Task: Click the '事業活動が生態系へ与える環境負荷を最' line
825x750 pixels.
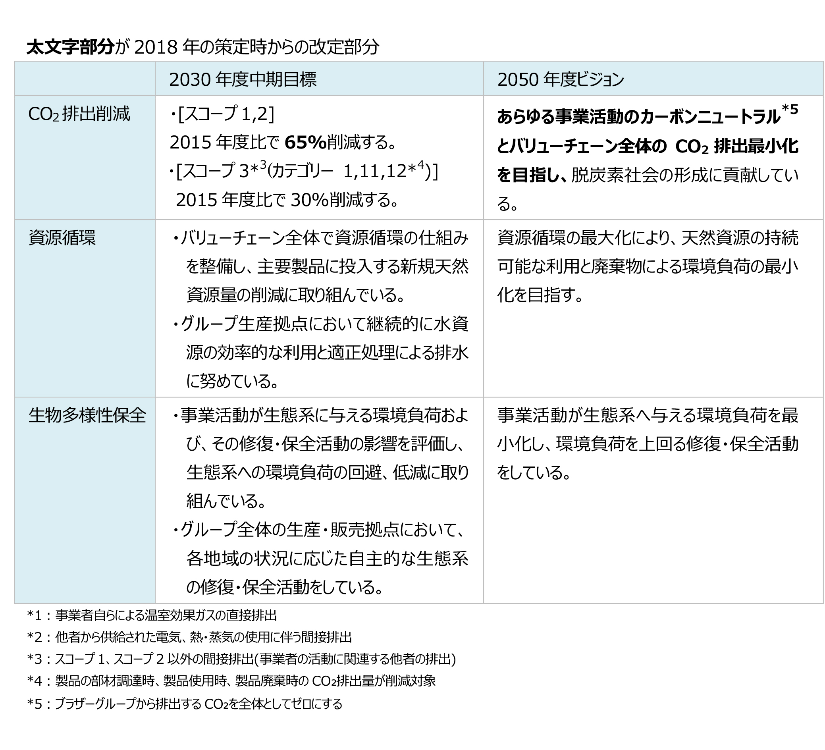Action: coord(648,416)
